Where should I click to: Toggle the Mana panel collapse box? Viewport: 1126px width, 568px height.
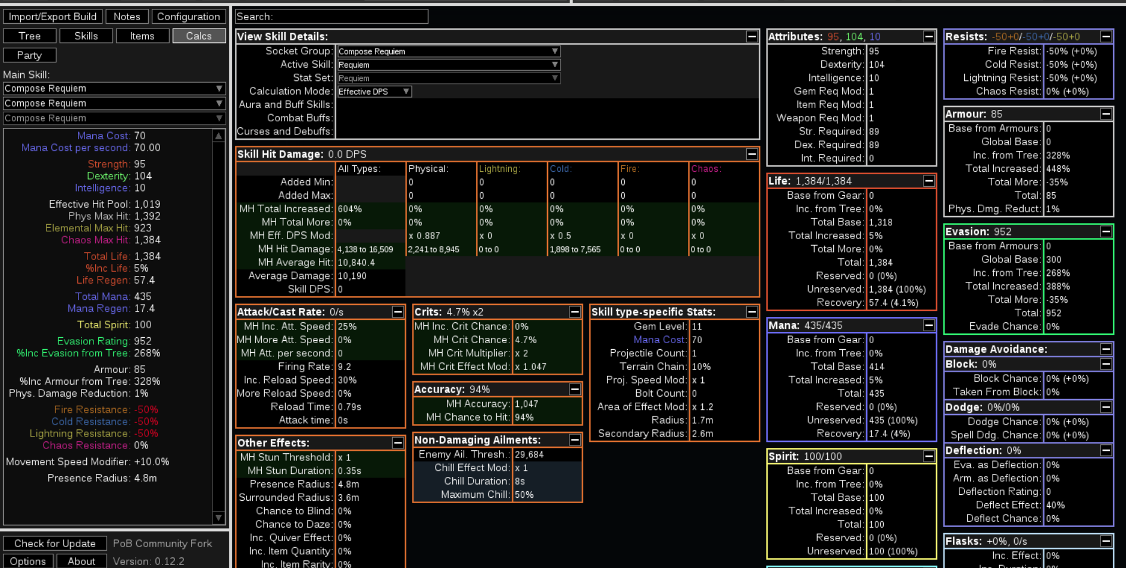(928, 325)
